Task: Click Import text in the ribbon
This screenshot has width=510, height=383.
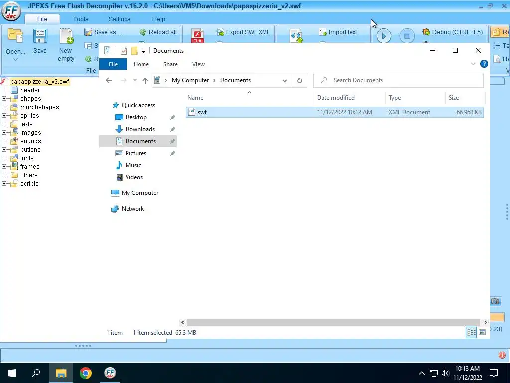Action: [338, 32]
